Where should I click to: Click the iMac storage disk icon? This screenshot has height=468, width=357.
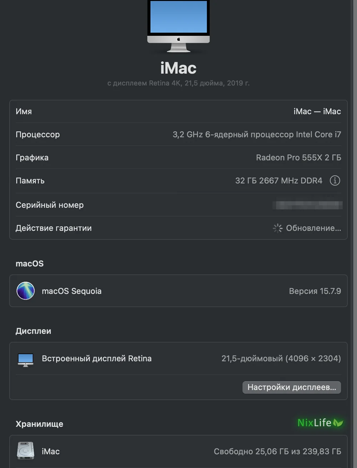tap(26, 451)
